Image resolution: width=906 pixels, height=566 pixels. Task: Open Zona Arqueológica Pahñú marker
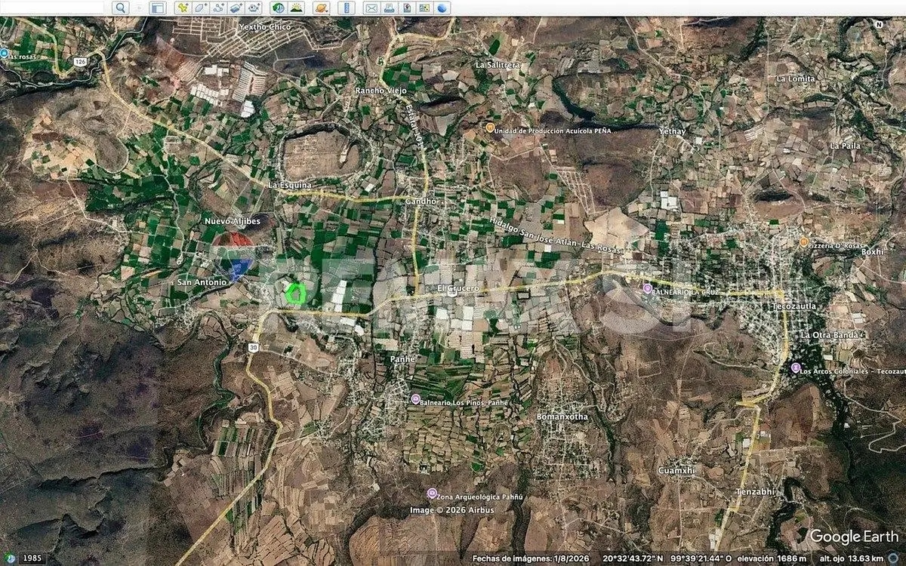tap(431, 494)
